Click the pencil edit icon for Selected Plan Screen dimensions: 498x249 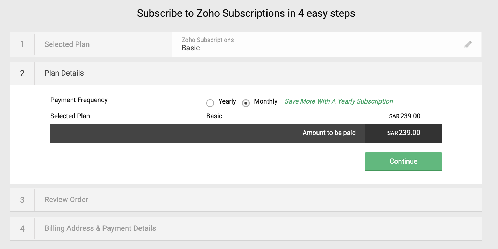pos(468,44)
